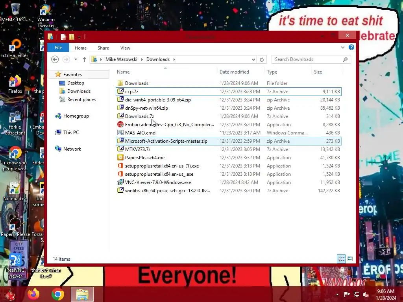
Task: Select the Downloads file folder icon
Action: [120, 83]
